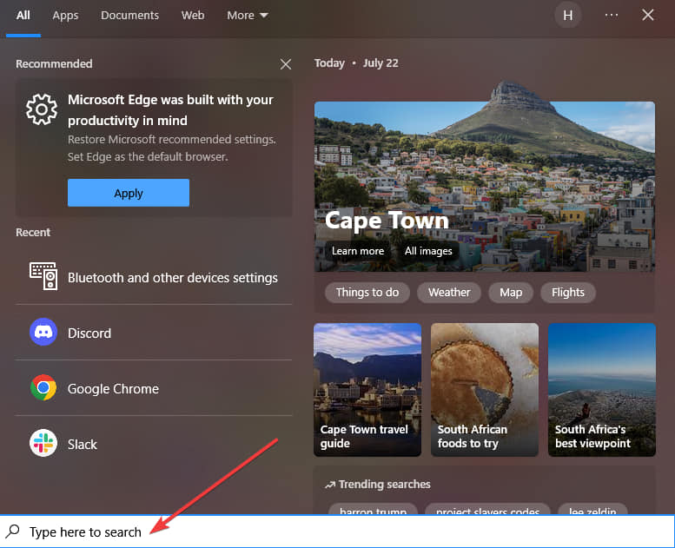The image size is (675, 548).
Task: Open Bluetooth and other devices settings
Action: pyautogui.click(x=153, y=277)
